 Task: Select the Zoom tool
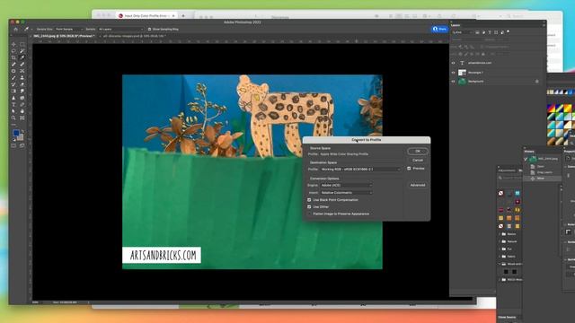tap(14, 118)
